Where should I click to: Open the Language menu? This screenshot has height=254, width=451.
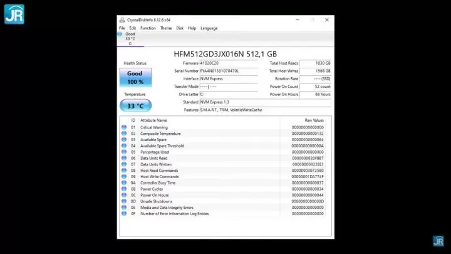coord(209,28)
